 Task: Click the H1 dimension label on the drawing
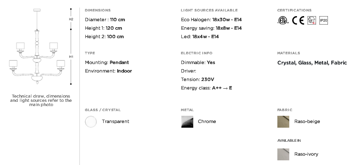click(x=71, y=57)
